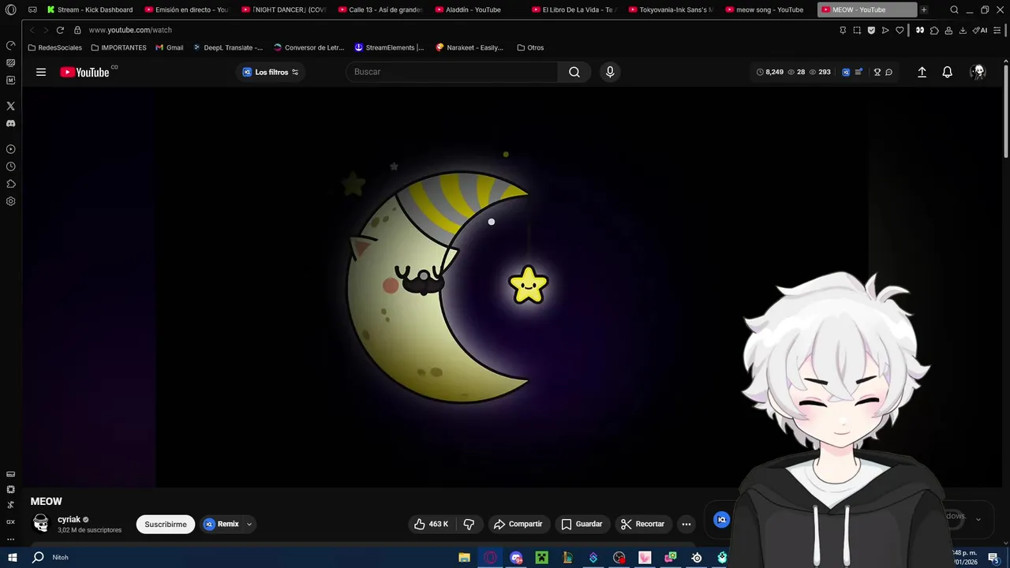Screen dimensions: 1010x568
Task: Open the YouTube notifications bell
Action: [948, 72]
